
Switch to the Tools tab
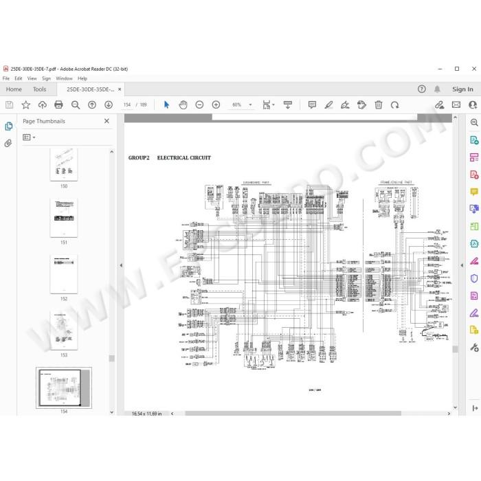40,89
